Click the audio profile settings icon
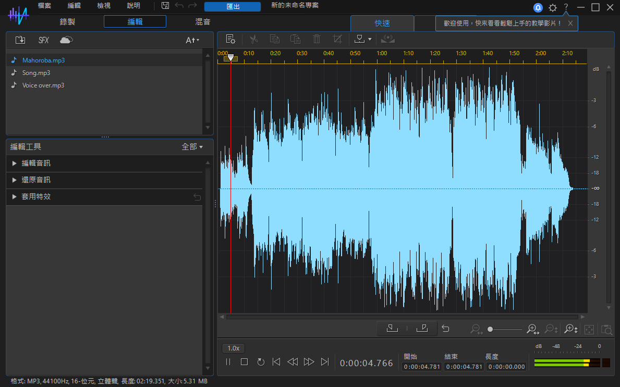Screen dimensions: 620x387 click(x=230, y=39)
